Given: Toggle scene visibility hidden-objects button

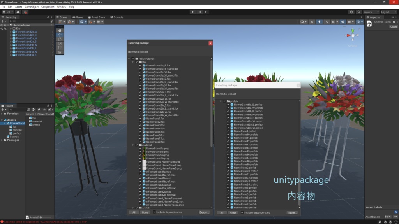Looking at the screenshot, I should pos(343,22).
